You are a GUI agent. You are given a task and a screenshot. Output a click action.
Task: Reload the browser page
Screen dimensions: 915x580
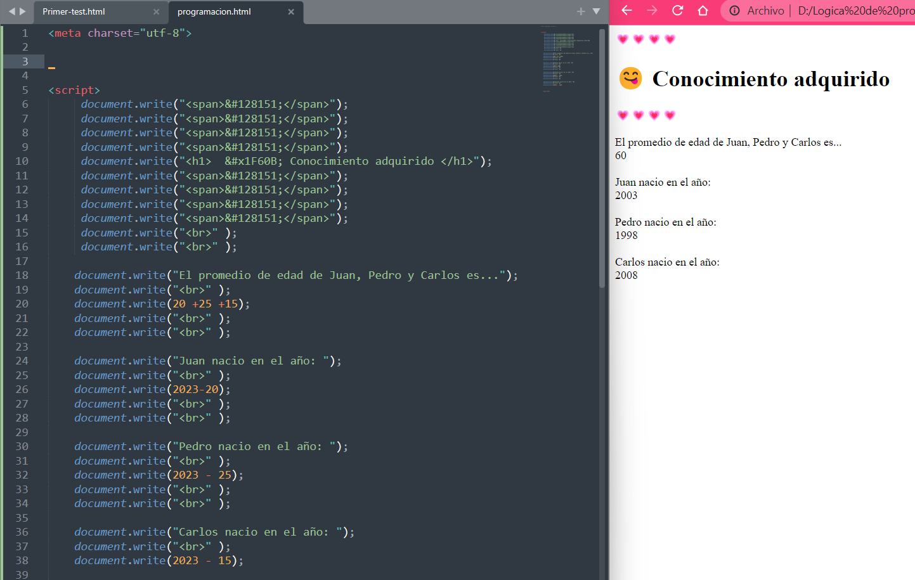(677, 11)
